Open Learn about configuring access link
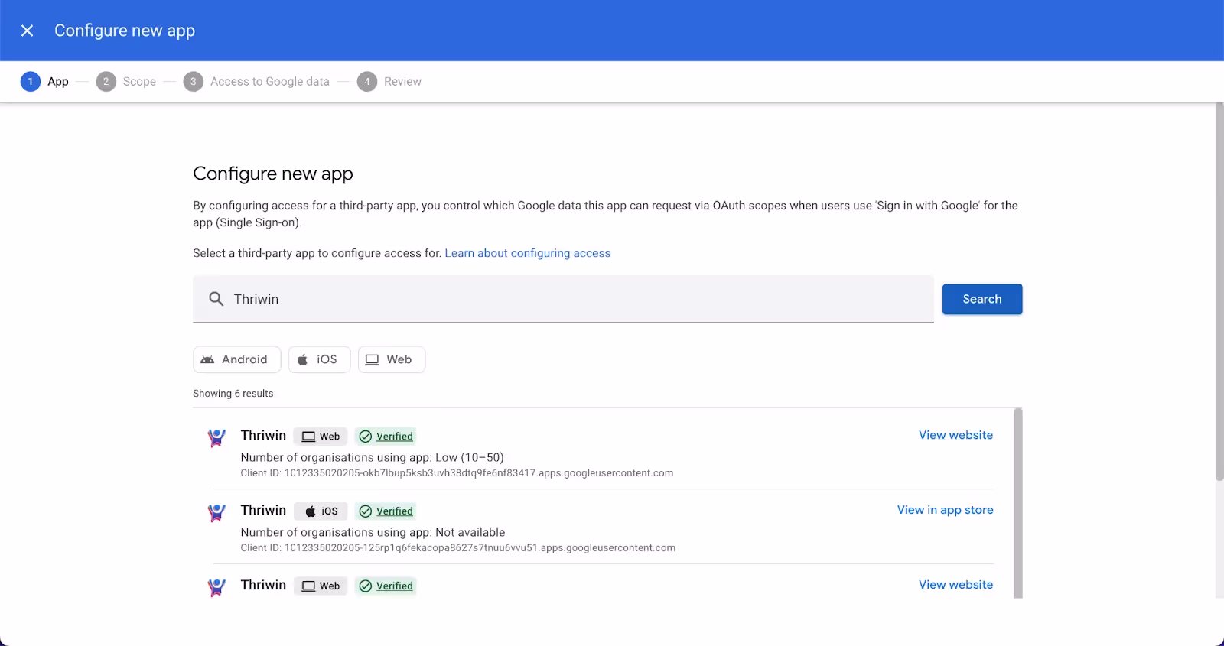The width and height of the screenshot is (1224, 646). (x=527, y=253)
